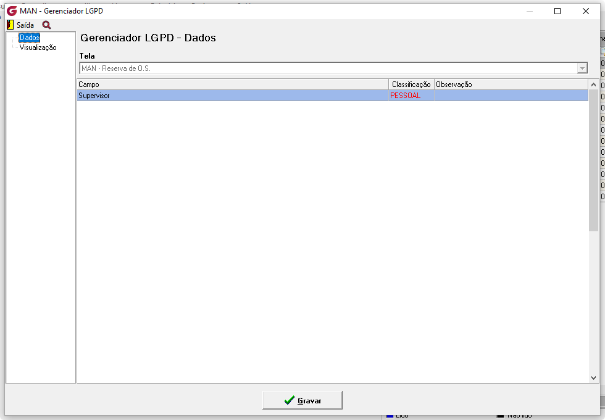Click the PESSOAL classification cell

tap(411, 96)
